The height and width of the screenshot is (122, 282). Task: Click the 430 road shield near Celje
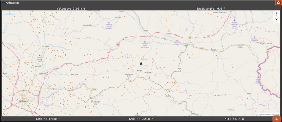click(190, 37)
